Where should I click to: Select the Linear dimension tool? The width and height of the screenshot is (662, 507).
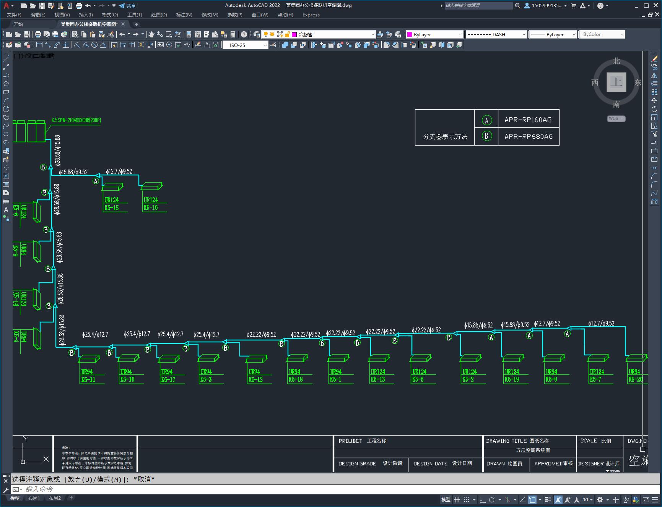[39, 45]
